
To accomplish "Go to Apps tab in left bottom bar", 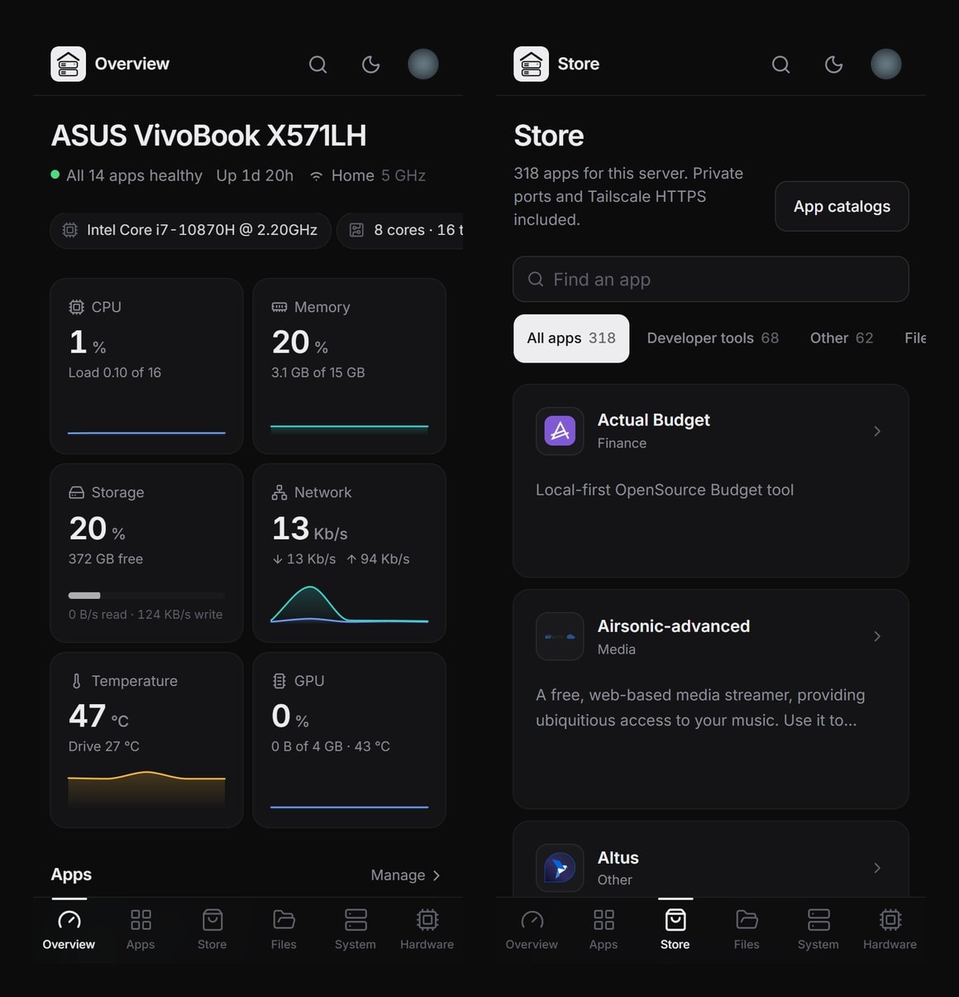I will 141,930.
